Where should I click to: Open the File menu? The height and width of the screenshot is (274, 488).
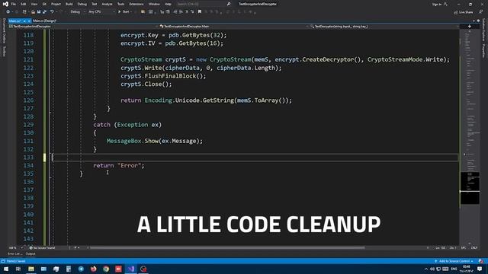click(x=14, y=4)
